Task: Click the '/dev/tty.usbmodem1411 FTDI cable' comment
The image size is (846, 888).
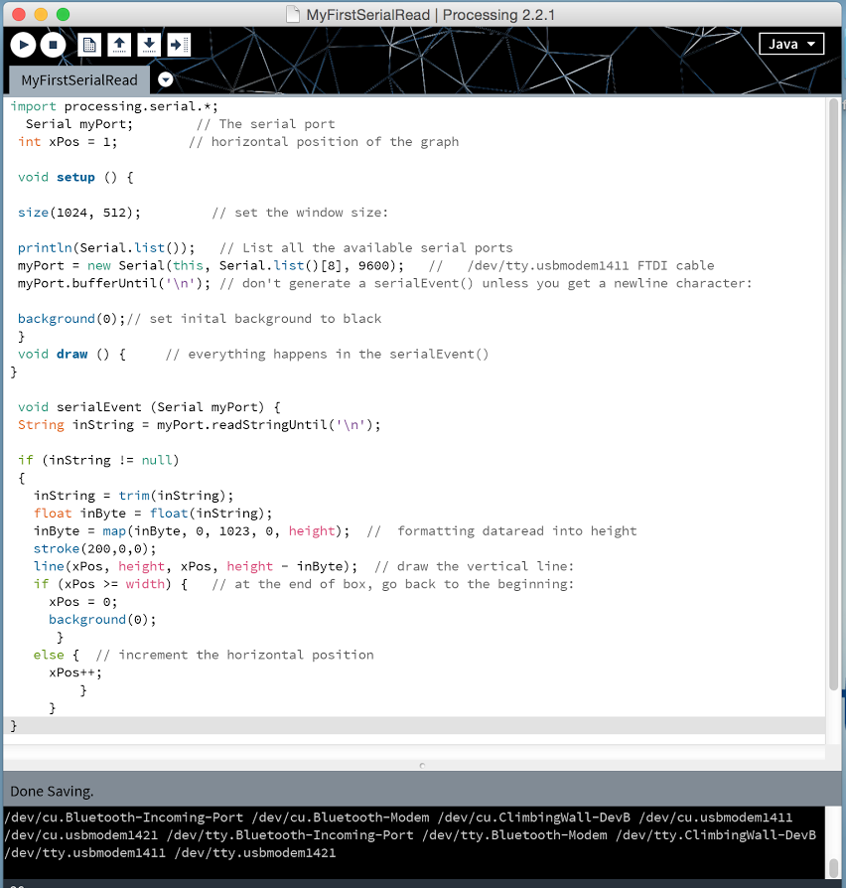Action: click(591, 265)
